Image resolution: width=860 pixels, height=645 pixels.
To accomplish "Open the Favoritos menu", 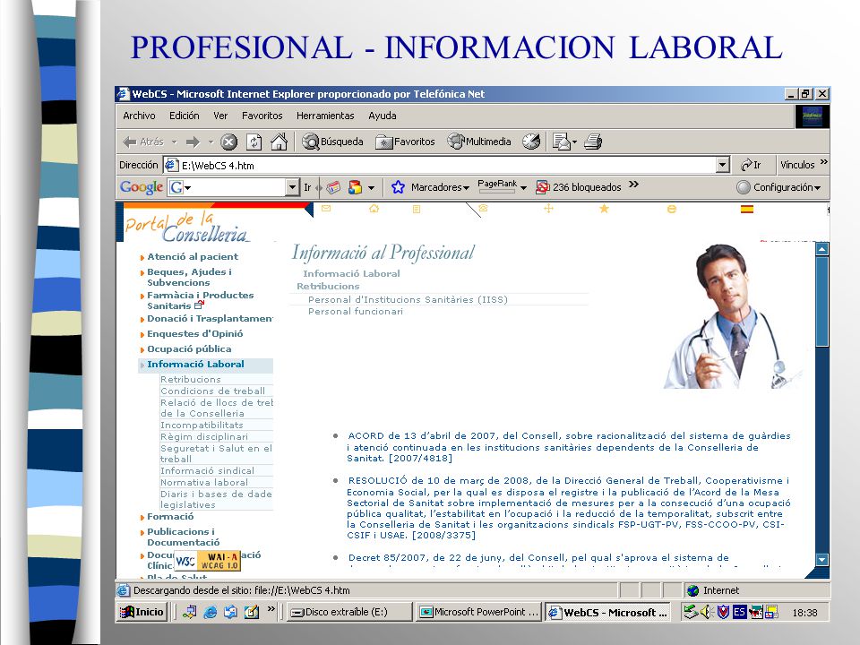I will pyautogui.click(x=262, y=116).
